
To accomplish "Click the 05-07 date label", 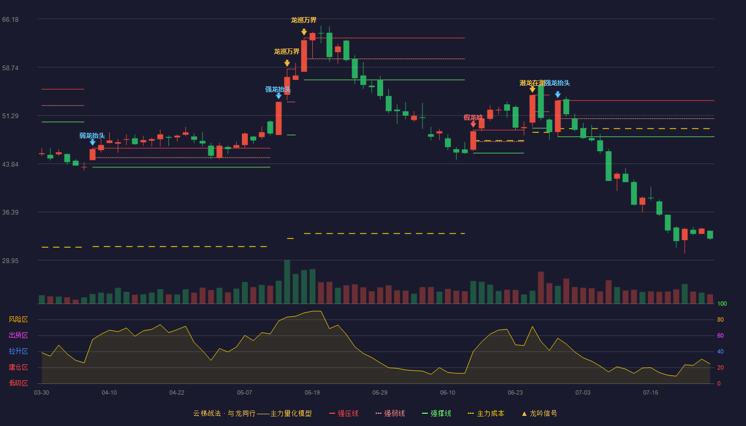I will tap(245, 392).
